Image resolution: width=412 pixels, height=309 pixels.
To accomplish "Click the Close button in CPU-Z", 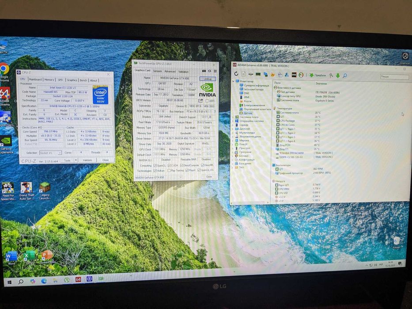I will tap(106, 160).
